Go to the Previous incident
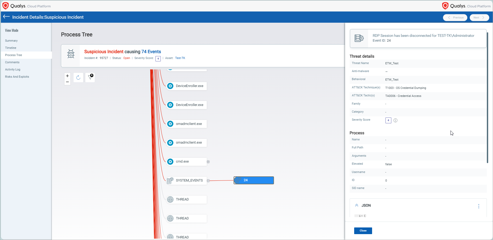The height and width of the screenshot is (240, 493). (x=455, y=18)
